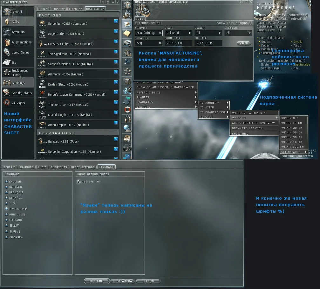Click the To Date field 2005.11.15

click(208, 43)
